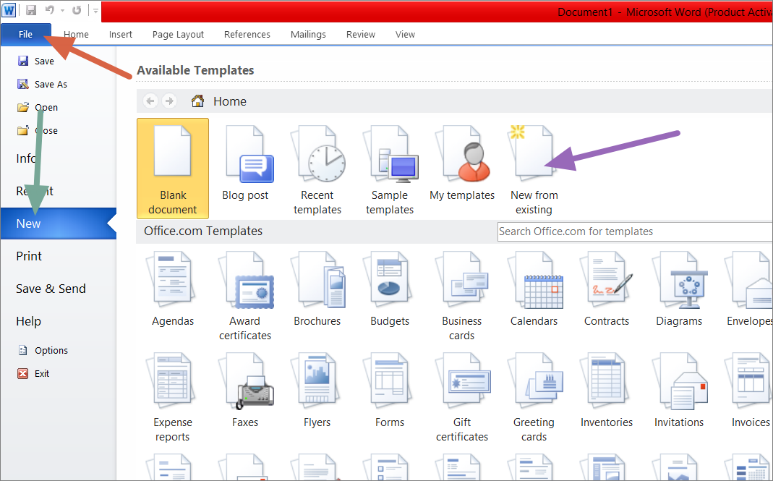
Task: Open the Page Layout tab
Action: click(x=178, y=34)
